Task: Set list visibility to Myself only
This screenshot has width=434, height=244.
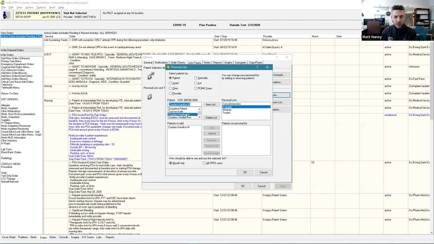Action: [171, 163]
